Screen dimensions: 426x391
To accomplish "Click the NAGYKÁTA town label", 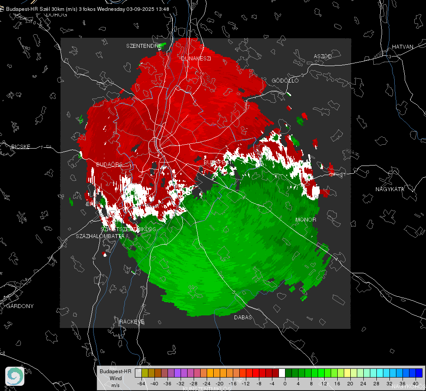I will (x=390, y=189).
